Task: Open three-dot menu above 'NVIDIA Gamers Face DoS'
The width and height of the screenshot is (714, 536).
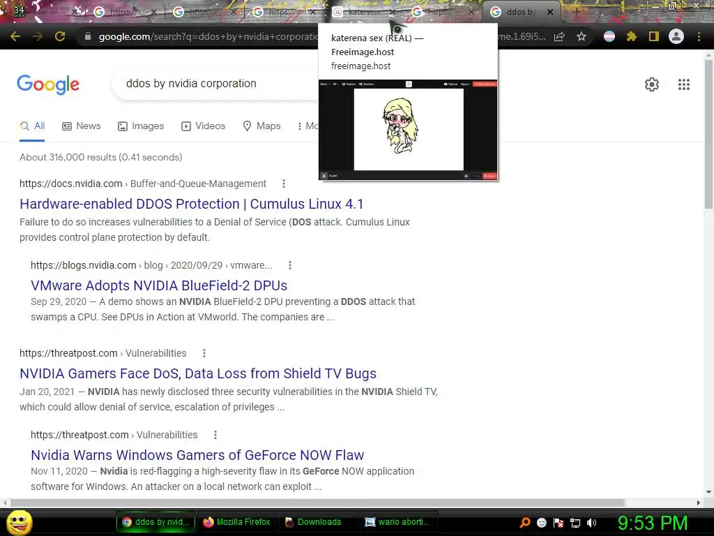Action: click(204, 353)
